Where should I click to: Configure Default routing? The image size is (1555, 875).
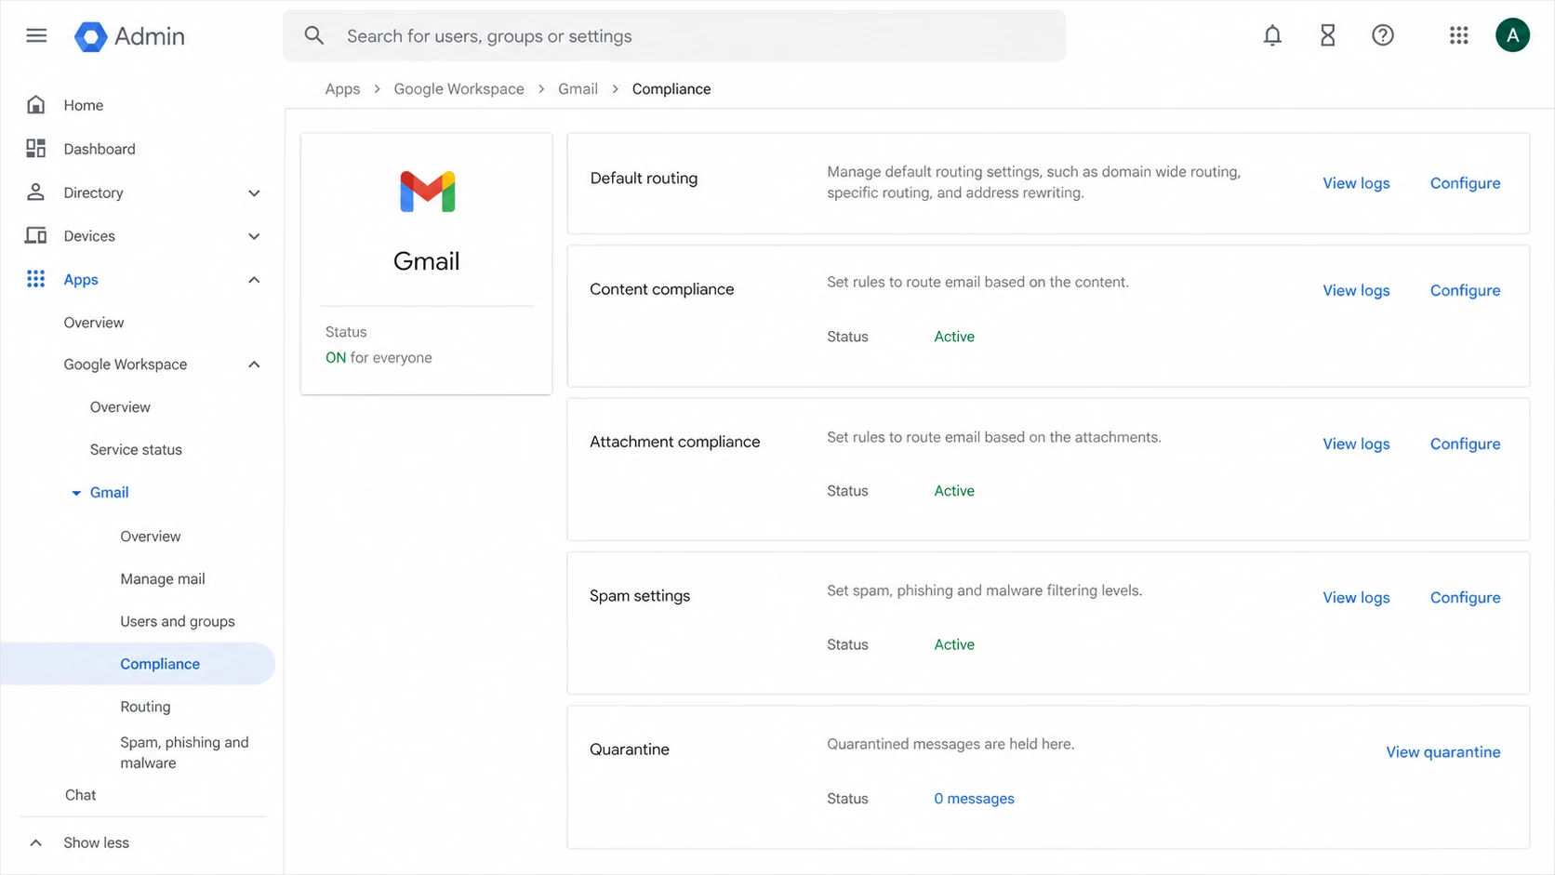[1465, 183]
